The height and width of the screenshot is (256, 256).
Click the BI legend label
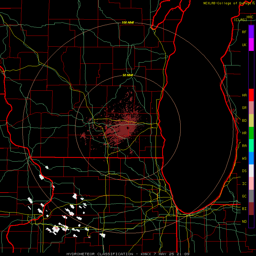point(244,209)
